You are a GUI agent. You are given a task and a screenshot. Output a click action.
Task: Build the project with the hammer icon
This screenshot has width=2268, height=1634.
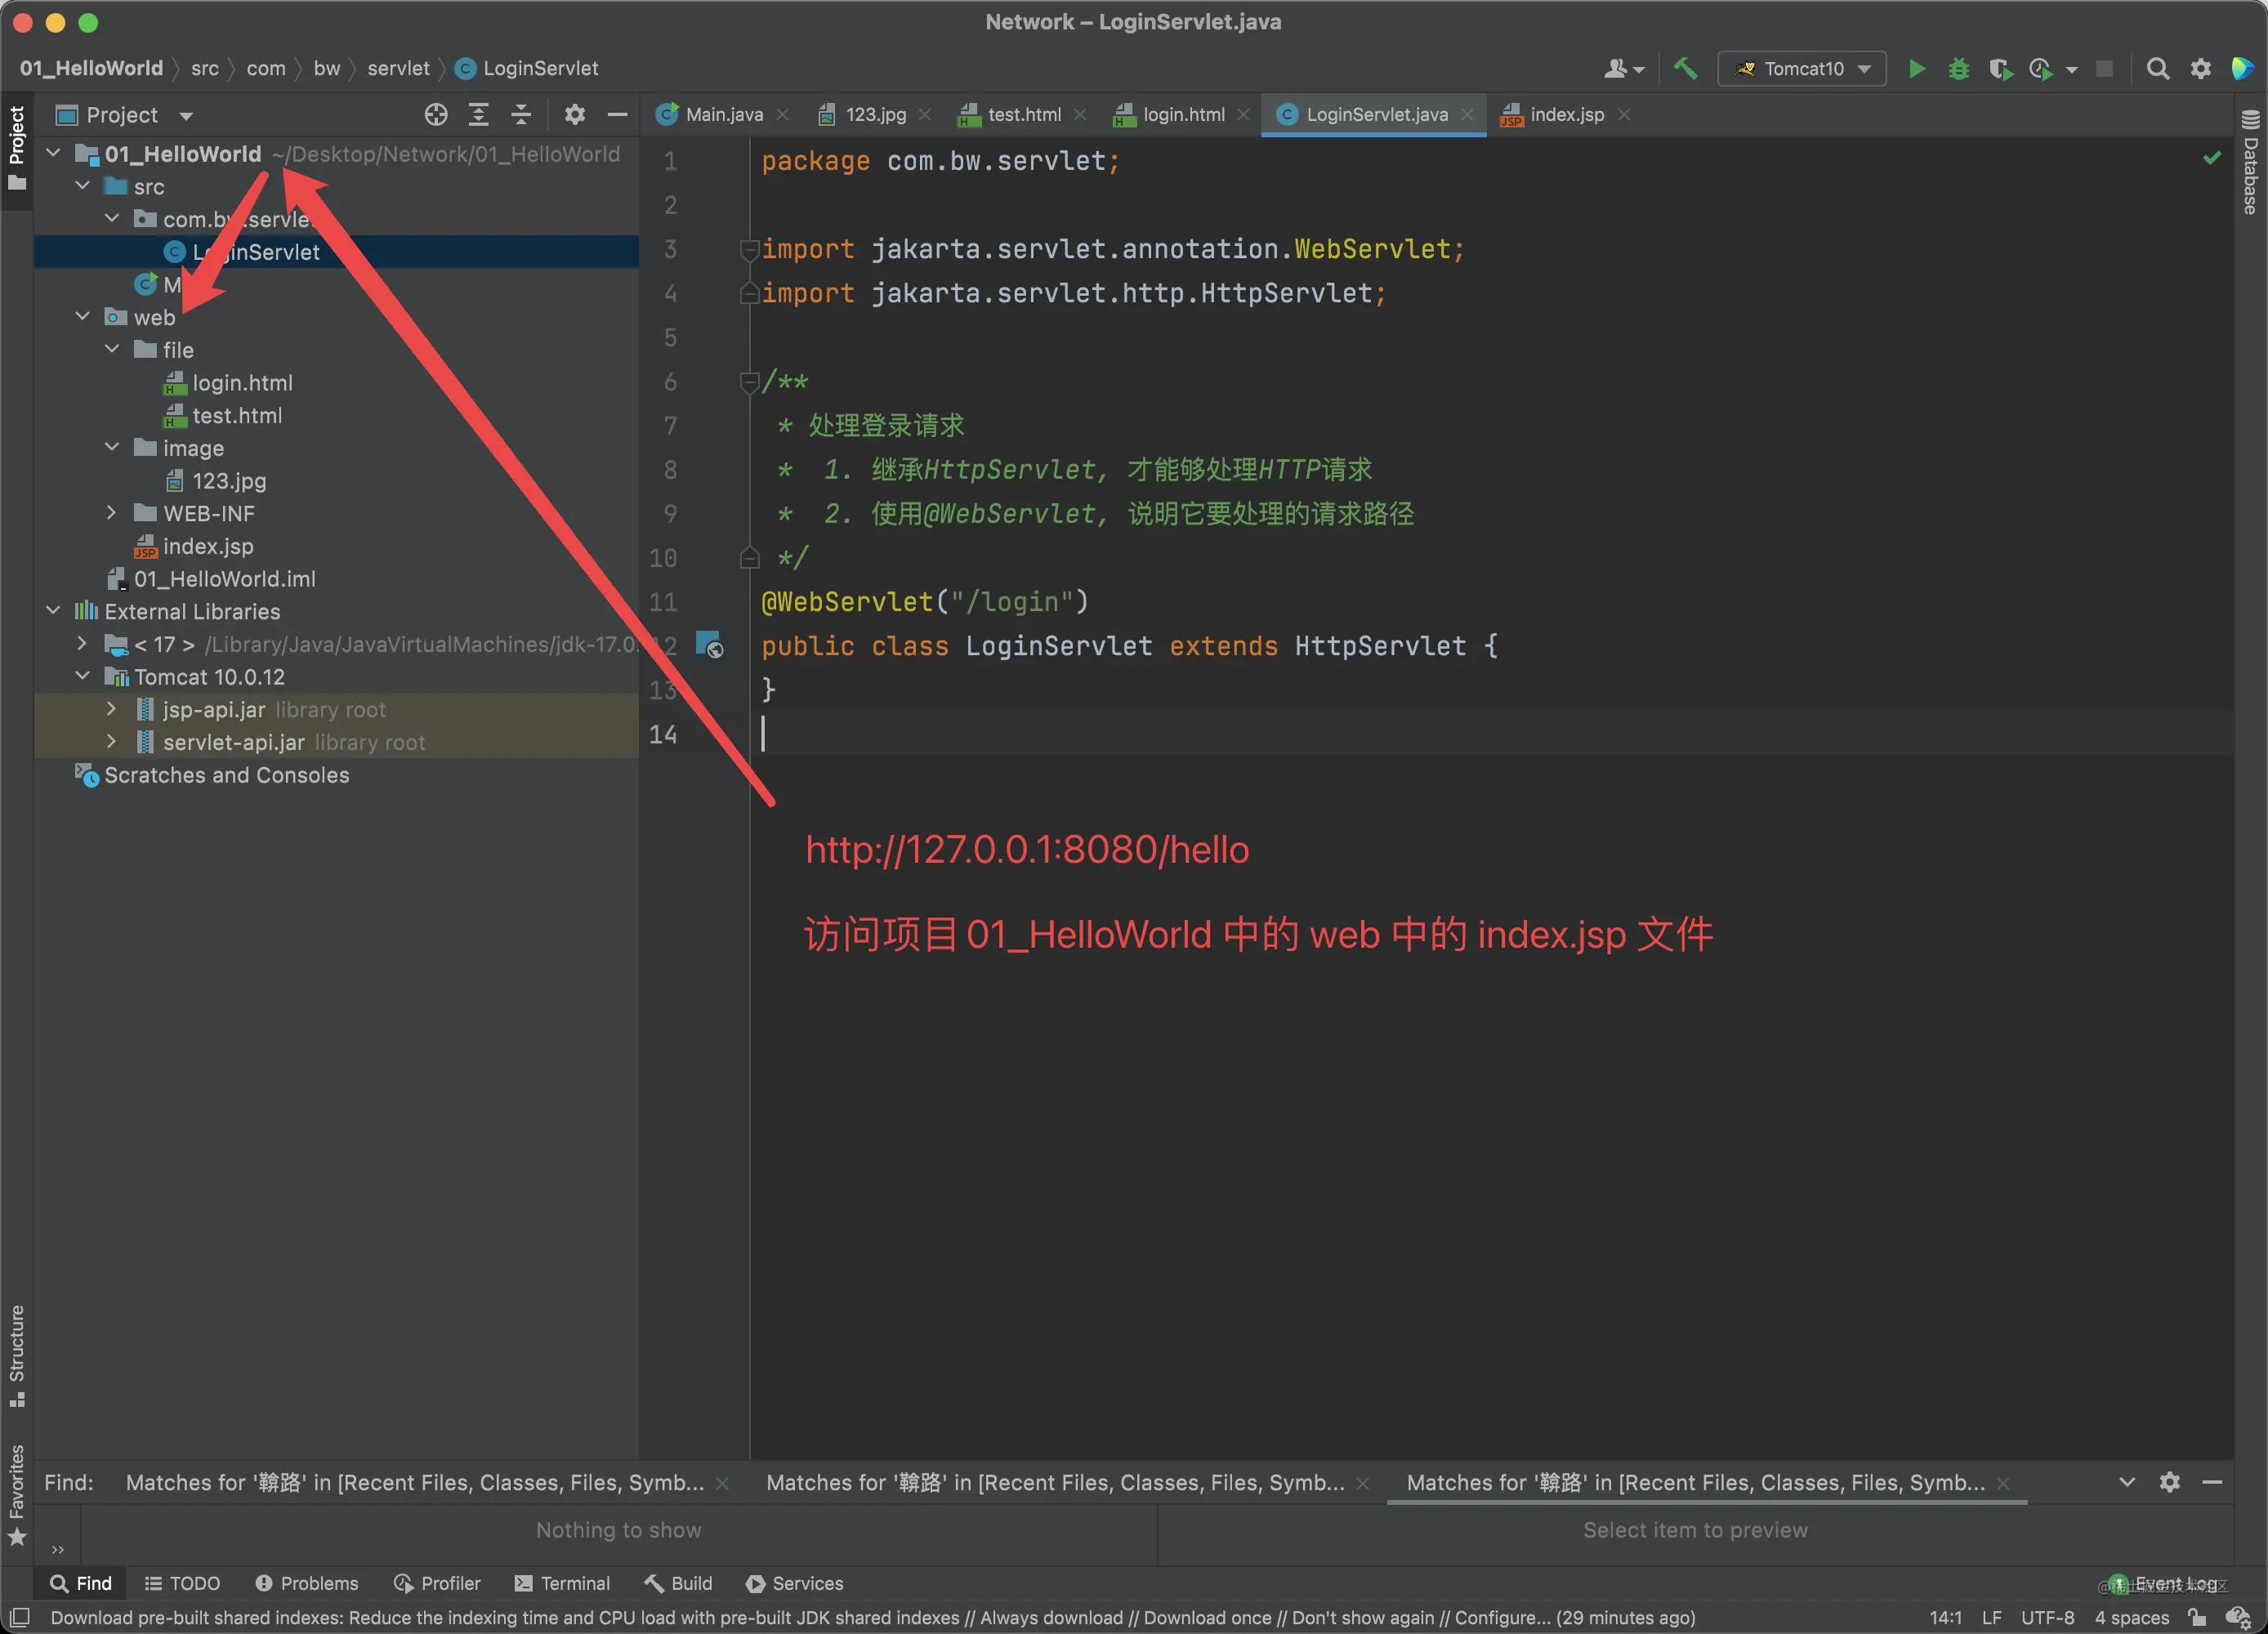coord(1685,68)
